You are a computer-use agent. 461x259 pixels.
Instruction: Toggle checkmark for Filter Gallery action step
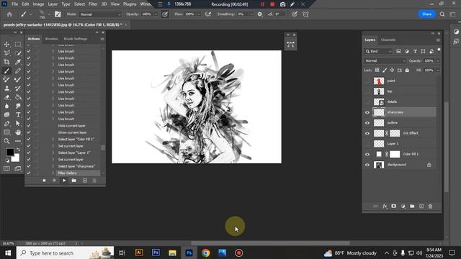coord(29,173)
